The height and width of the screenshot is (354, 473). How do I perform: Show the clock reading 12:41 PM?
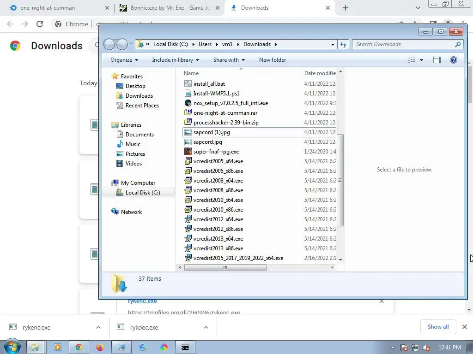point(449,348)
